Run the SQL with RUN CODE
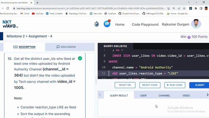The image size is (209, 118). click(175, 85)
